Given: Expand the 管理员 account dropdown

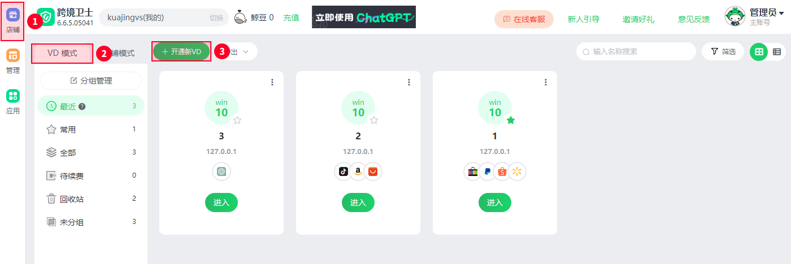Looking at the screenshot, I should (755, 16).
